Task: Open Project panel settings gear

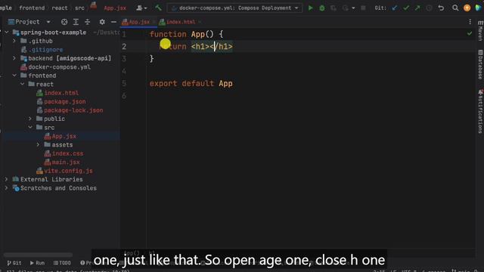Action: (x=102, y=22)
